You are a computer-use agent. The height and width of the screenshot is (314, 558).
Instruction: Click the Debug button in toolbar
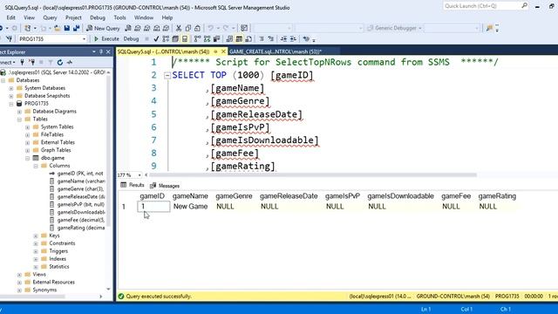131,38
